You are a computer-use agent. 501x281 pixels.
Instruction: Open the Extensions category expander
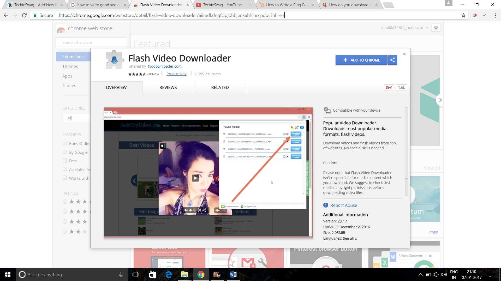click(x=73, y=56)
